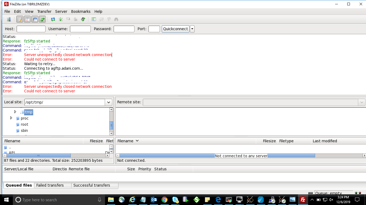Toggle remote Filename column sort arrow
This screenshot has height=205, width=366.
137,141
